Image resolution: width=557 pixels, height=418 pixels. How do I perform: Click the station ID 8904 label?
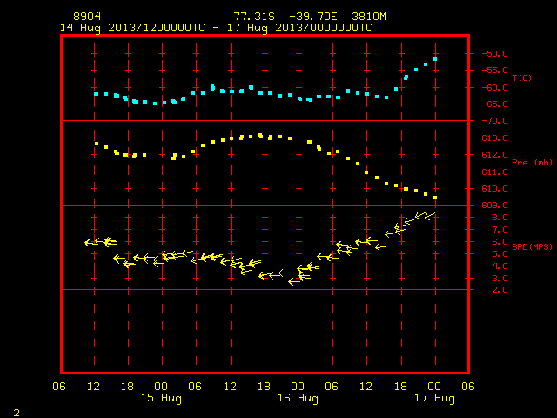(87, 17)
